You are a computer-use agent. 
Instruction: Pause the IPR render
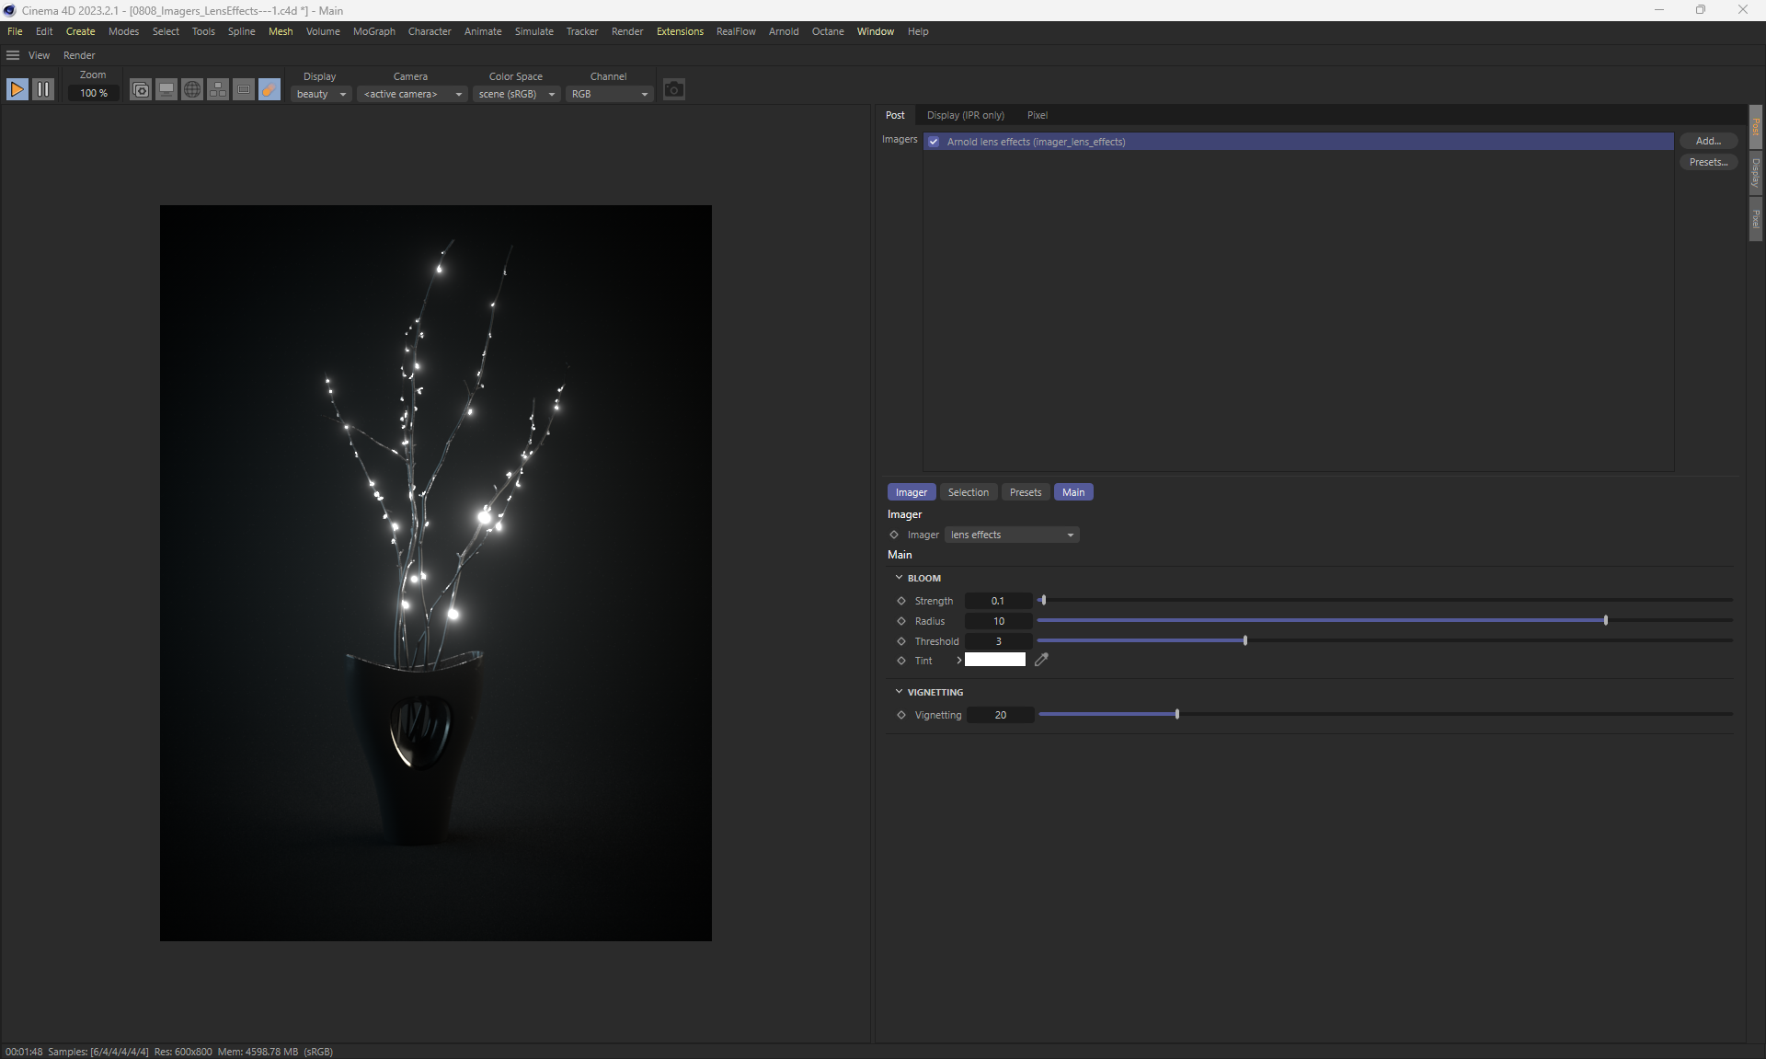[43, 89]
